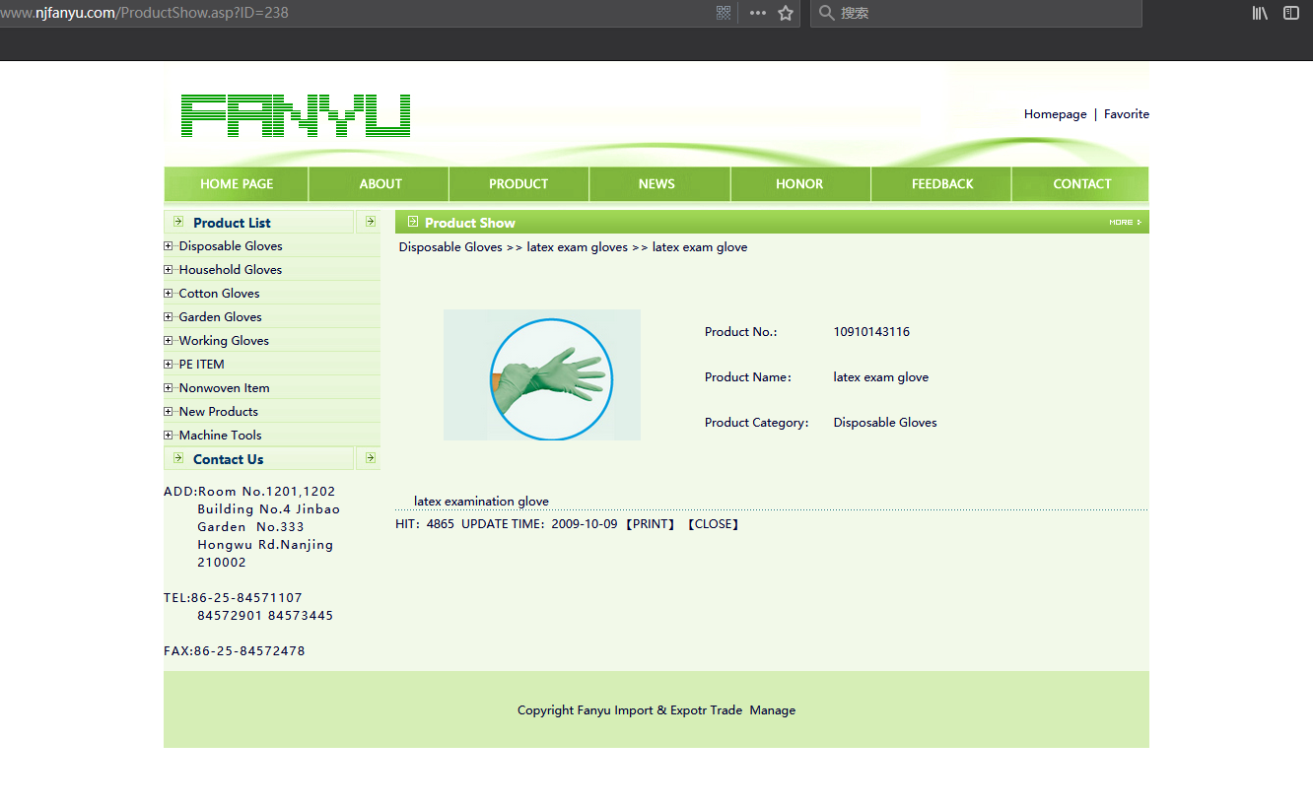Click the QR code icon in address bar
This screenshot has height=808, width=1313.
pos(724,13)
